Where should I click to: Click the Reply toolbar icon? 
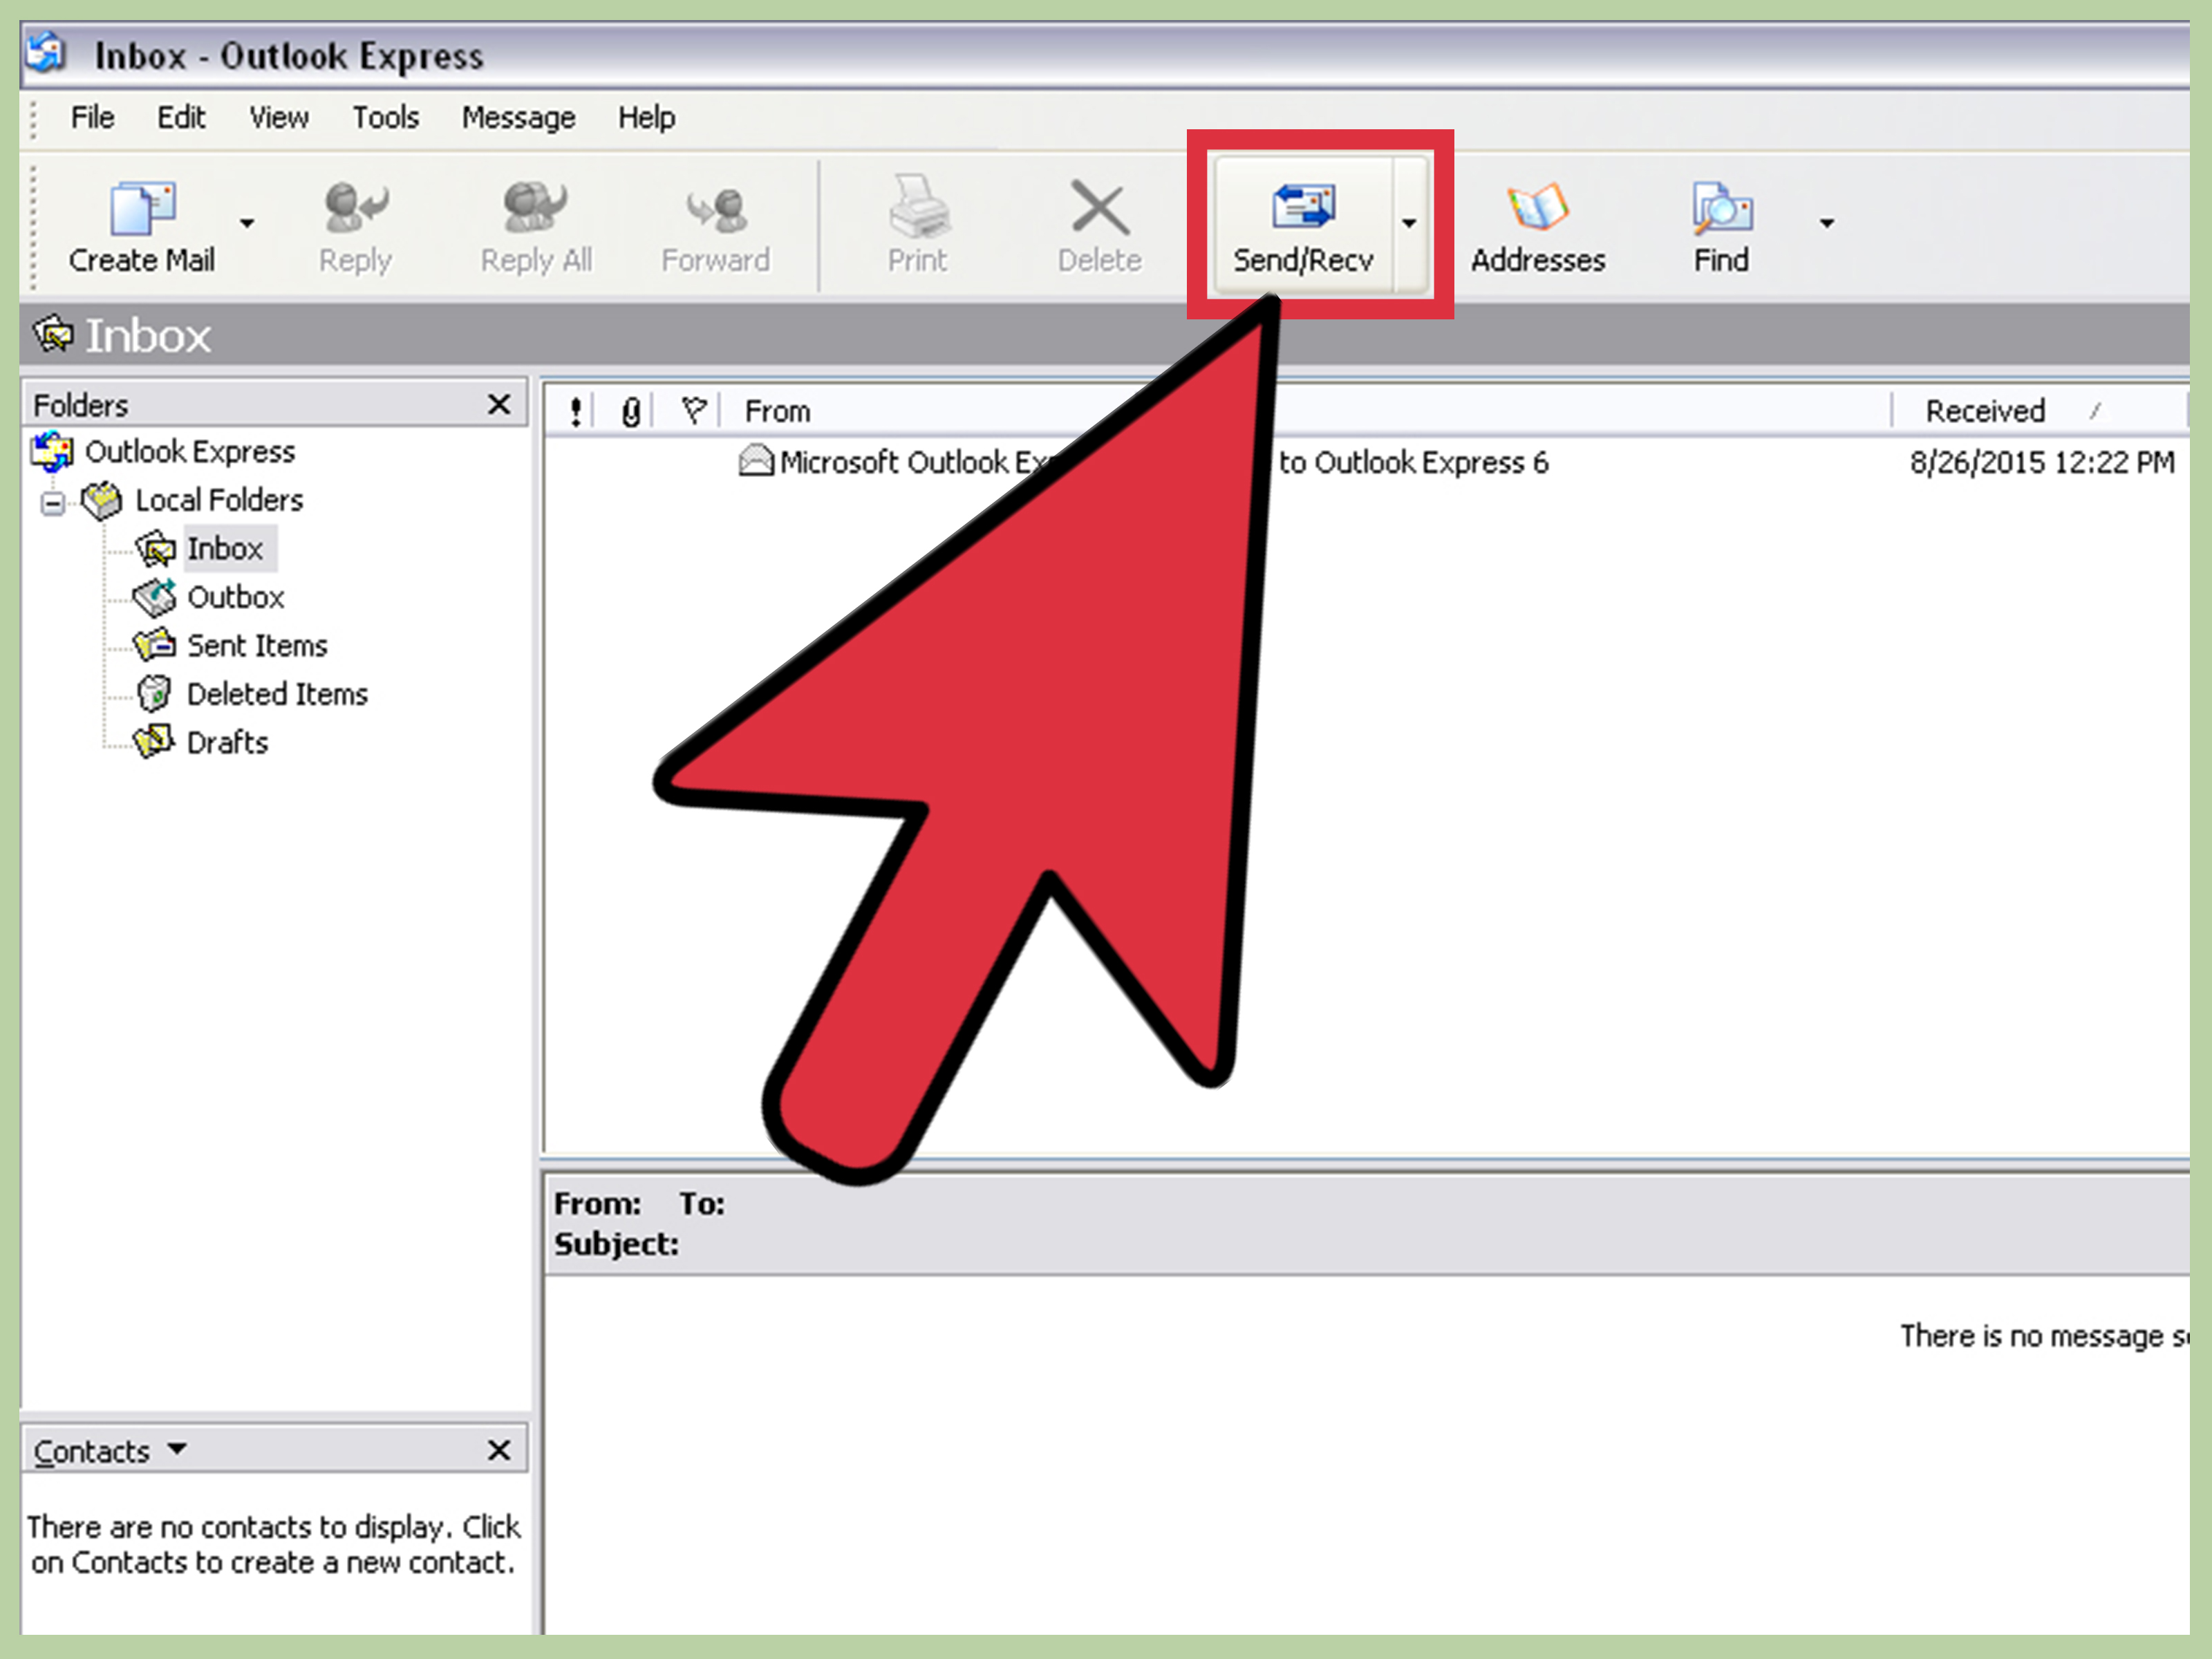pos(356,207)
